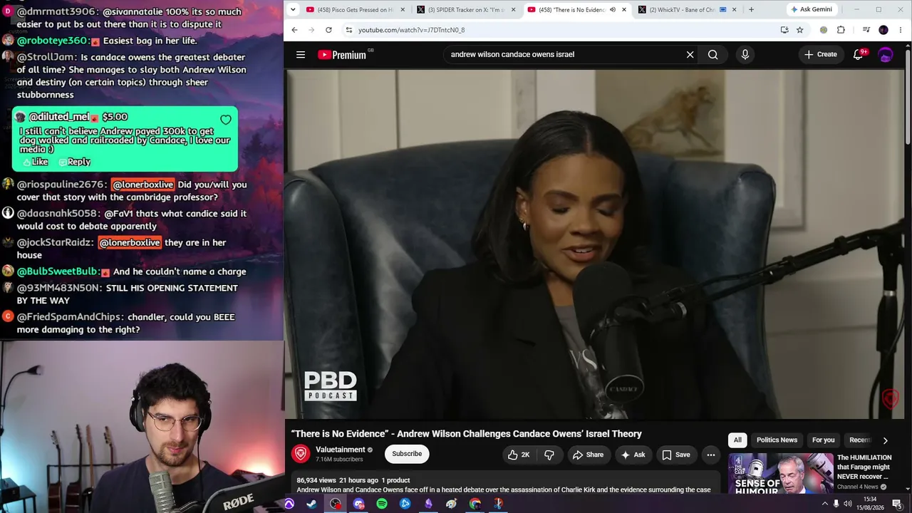Open Chrome's three-dot menu
Screen dimensions: 912x513
[901, 30]
